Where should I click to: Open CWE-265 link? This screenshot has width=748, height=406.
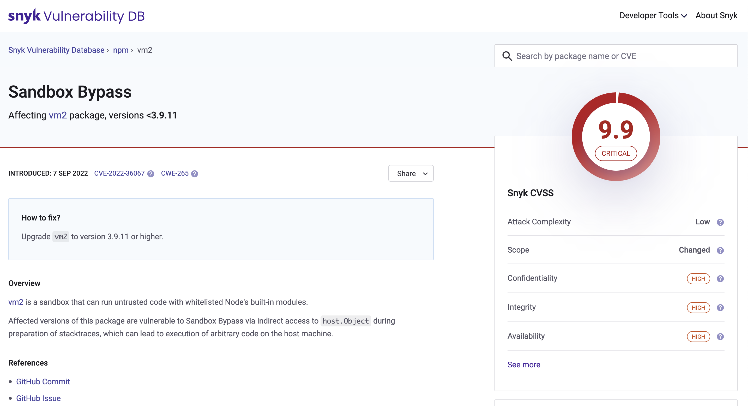175,173
